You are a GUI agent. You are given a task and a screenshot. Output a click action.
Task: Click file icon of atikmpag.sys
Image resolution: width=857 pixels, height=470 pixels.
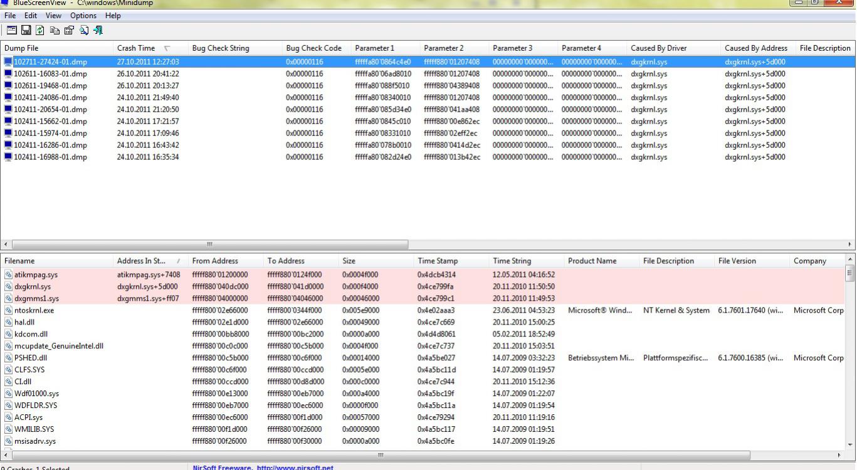click(8, 274)
